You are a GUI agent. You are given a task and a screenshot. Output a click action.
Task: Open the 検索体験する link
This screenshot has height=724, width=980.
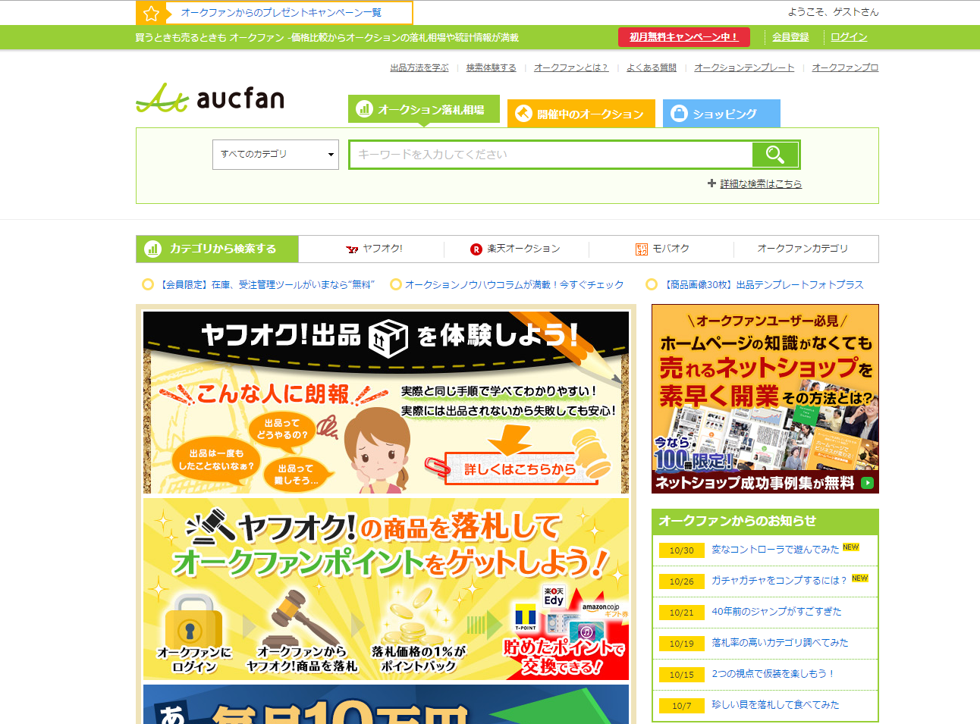coord(491,67)
